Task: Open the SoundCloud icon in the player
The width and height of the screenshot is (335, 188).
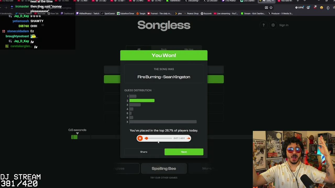Action: (x=188, y=138)
